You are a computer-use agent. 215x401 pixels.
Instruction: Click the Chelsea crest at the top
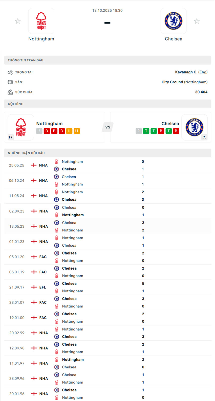pos(174,21)
